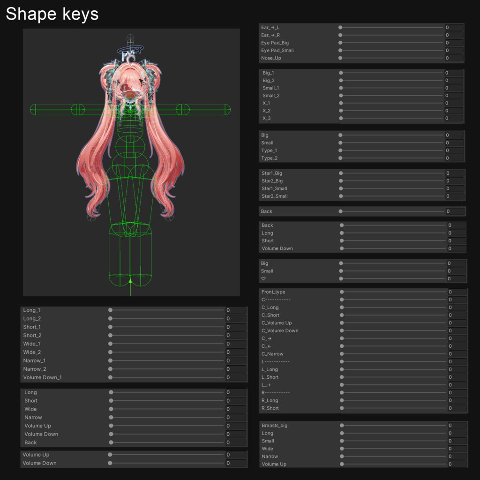This screenshot has width=480, height=480.
Task: Click the R_Long slider handle
Action: click(x=342, y=400)
